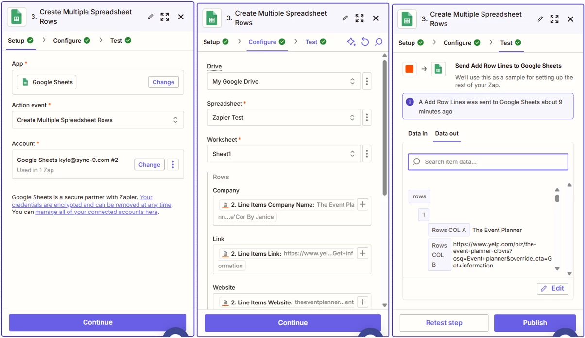Screen dimensions: 585x338
Task: Expand the right panel with fullscreen icon
Action: click(x=554, y=19)
